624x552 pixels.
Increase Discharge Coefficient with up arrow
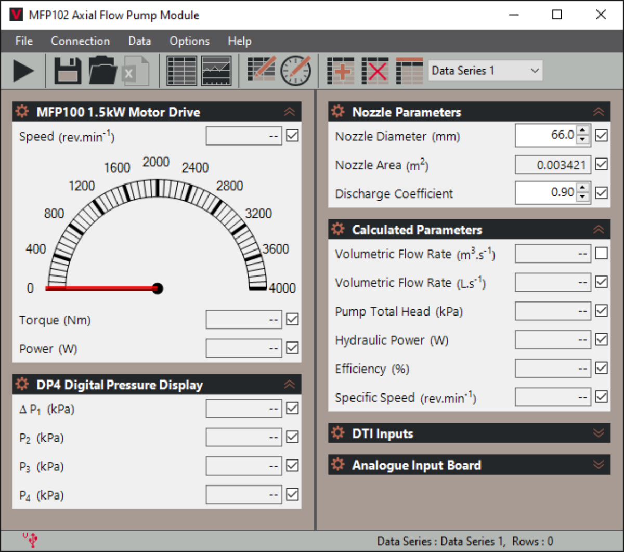[583, 188]
